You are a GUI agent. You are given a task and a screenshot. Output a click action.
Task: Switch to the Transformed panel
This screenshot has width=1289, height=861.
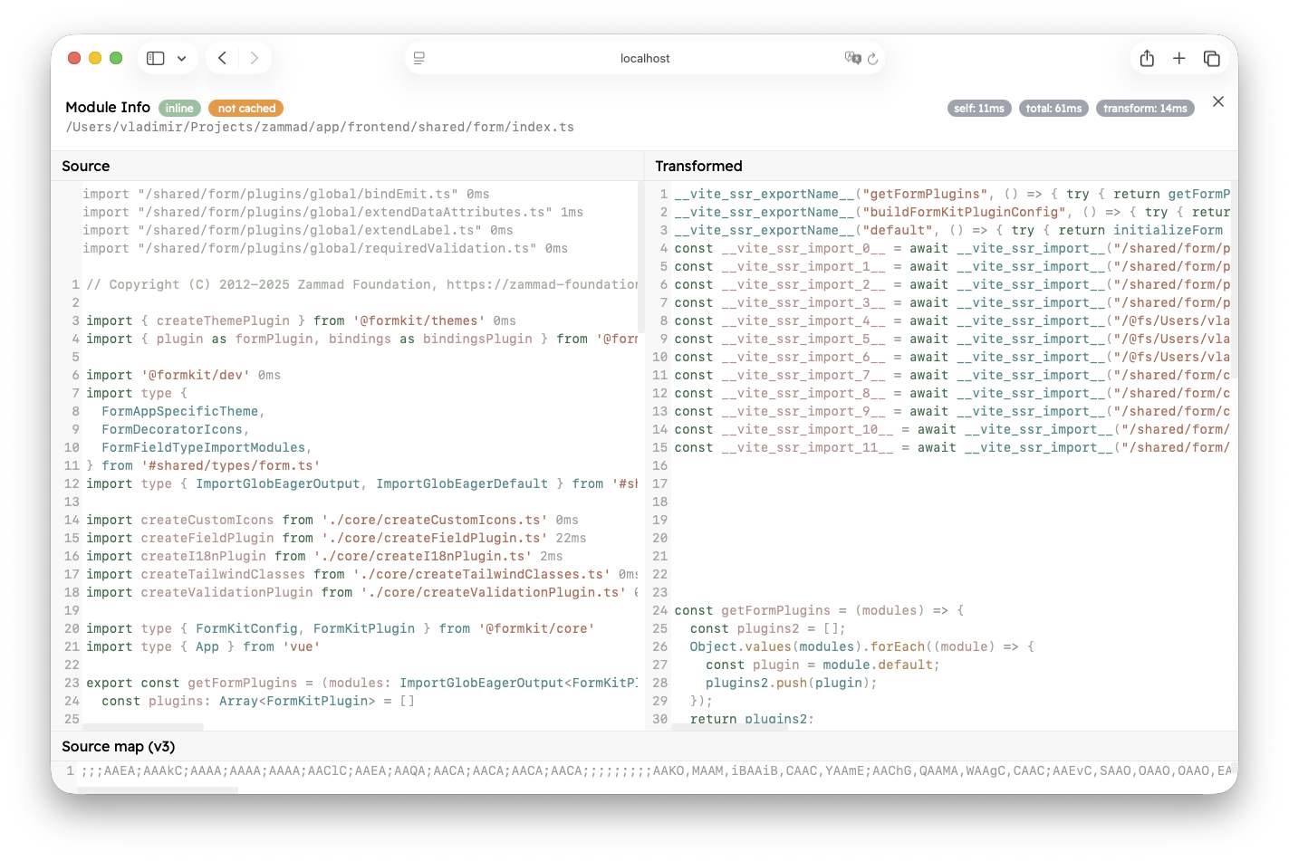click(x=698, y=166)
